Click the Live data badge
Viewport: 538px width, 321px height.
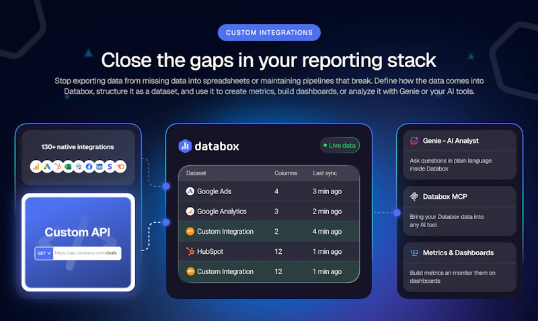pos(340,145)
